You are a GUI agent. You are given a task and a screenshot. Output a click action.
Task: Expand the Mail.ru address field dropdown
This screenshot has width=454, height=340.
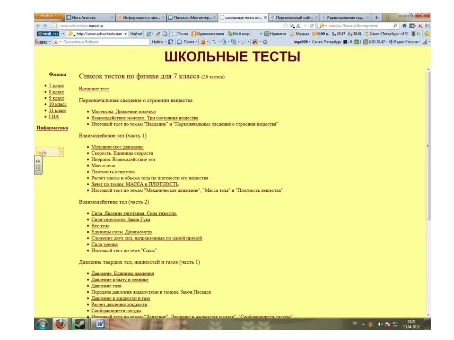[125, 34]
